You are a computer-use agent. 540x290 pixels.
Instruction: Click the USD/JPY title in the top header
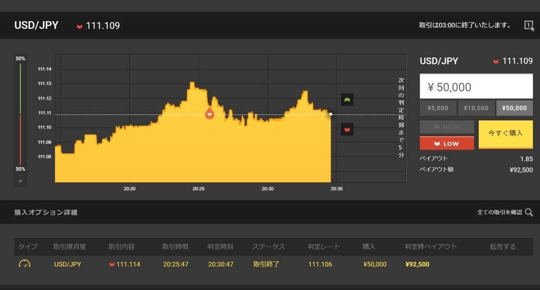point(36,25)
